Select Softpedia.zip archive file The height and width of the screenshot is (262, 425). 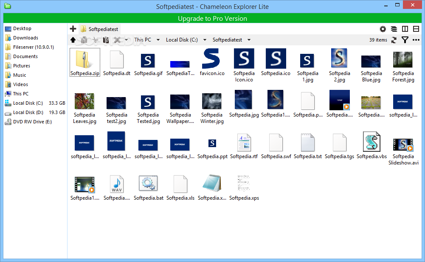85,62
